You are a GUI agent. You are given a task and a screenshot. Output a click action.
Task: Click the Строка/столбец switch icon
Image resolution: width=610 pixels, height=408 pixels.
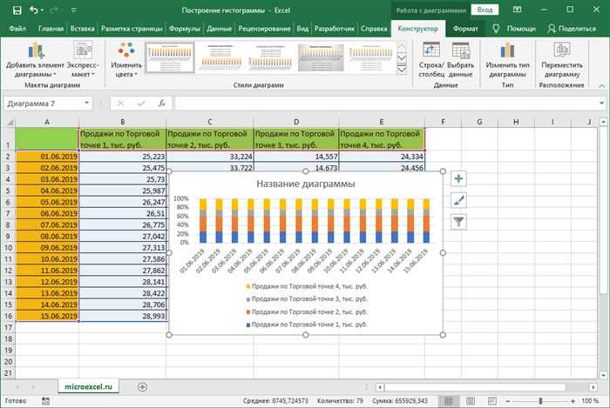pos(431,60)
